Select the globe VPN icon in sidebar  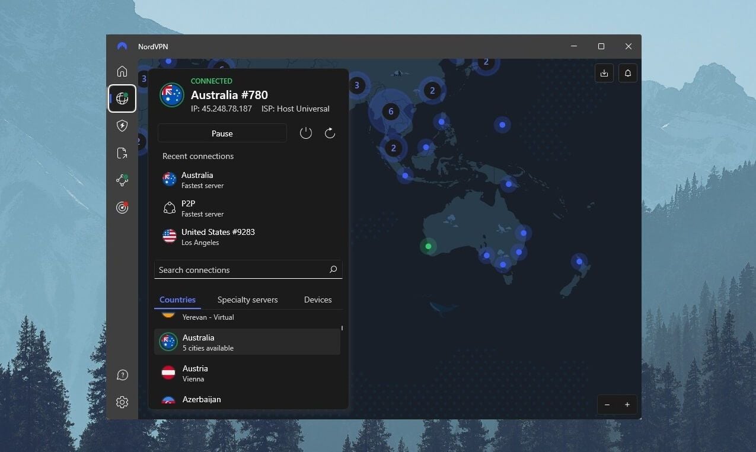tap(122, 98)
